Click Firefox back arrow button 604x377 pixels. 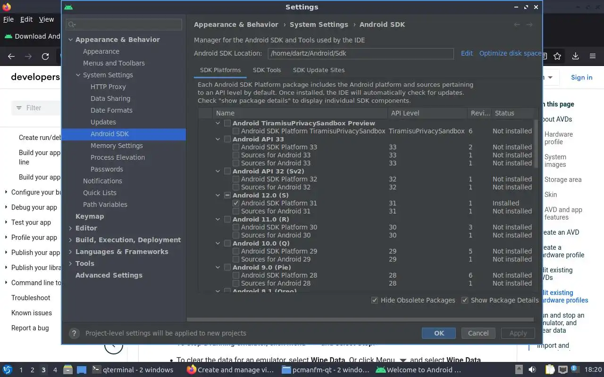pyautogui.click(x=11, y=56)
